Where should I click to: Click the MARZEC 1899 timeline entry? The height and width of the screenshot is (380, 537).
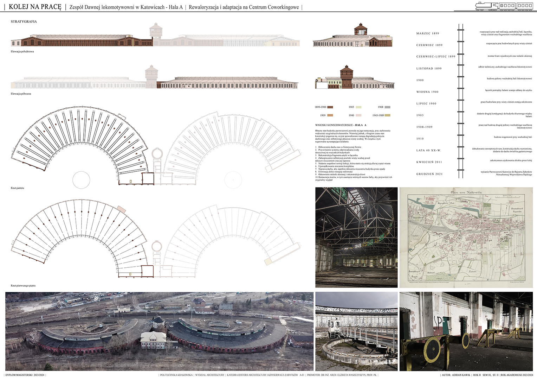pos(428,33)
